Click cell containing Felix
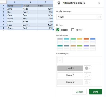The width and height of the screenshot is (106, 97). pyautogui.click(x=15, y=25)
